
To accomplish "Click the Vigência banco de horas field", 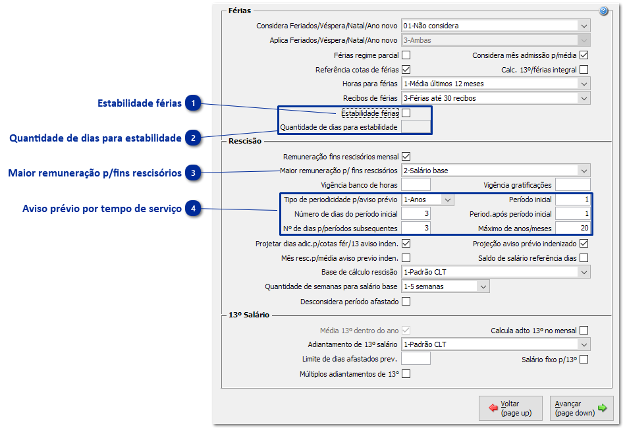I will 416,185.
